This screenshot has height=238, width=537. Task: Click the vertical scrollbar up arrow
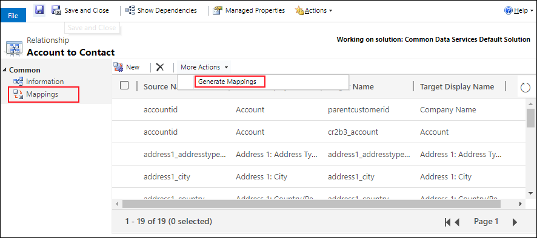click(530, 104)
